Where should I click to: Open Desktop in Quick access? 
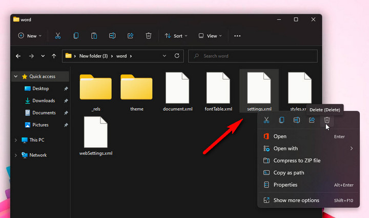point(40,89)
